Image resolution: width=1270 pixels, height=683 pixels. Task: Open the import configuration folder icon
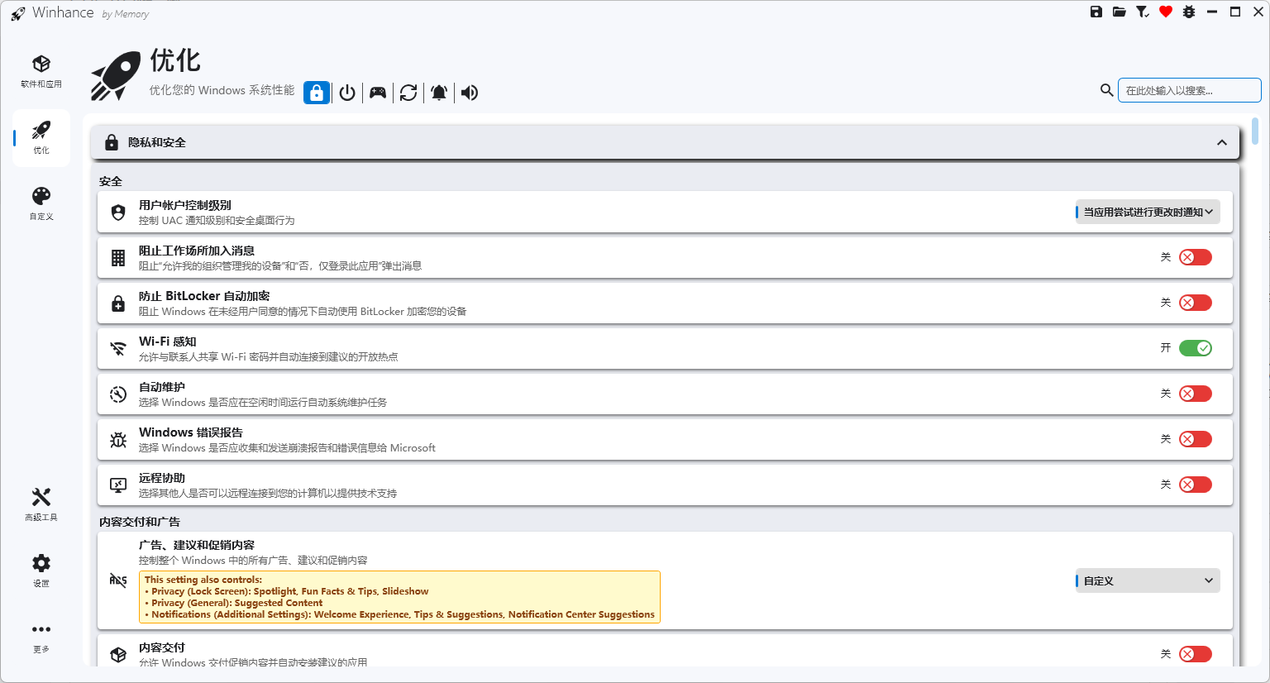click(x=1119, y=12)
